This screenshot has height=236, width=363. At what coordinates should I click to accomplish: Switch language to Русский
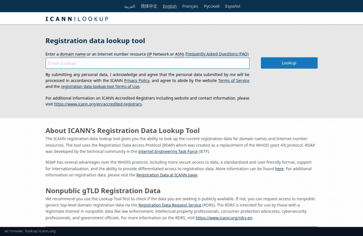(212, 6)
